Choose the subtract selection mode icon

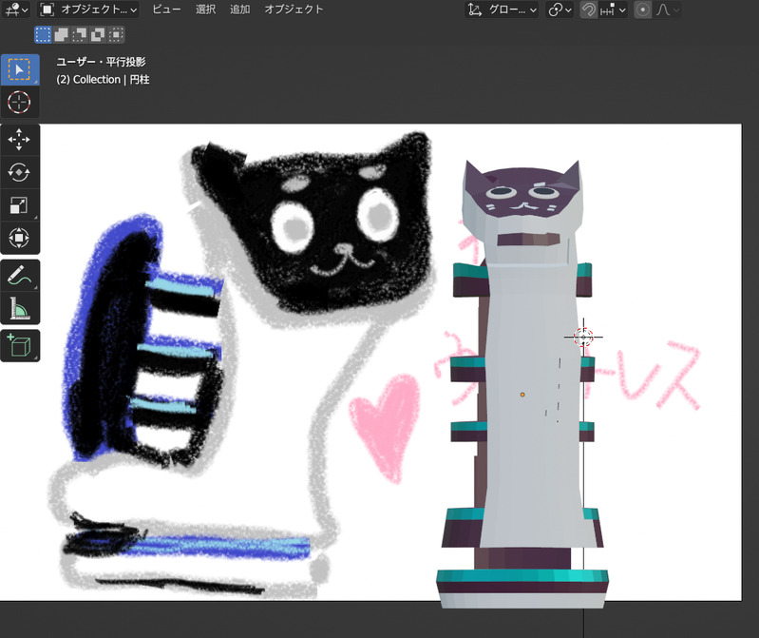tap(80, 34)
